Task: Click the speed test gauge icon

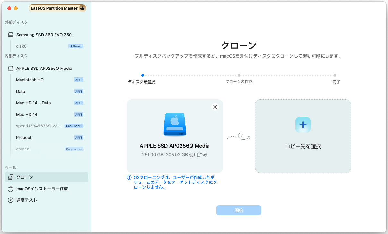Action: tap(11, 200)
